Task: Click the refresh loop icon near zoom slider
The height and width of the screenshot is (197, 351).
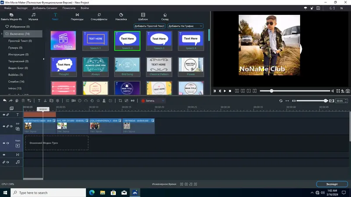Action: tap(281, 101)
